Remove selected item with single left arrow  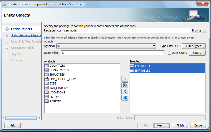[x=125, y=91]
